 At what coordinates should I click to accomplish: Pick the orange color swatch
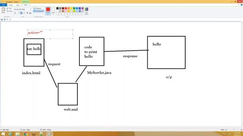pos(69,8)
